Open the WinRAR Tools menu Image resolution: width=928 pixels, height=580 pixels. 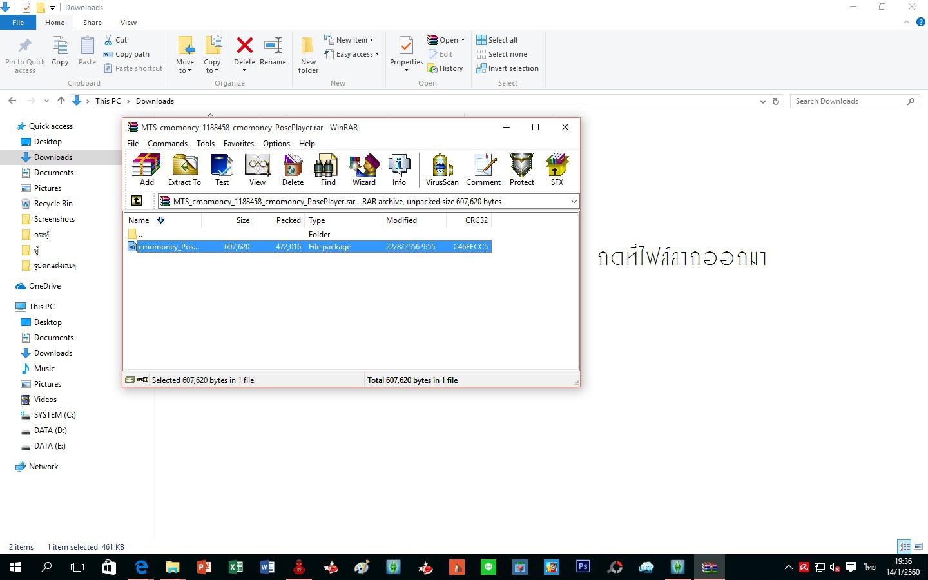206,144
